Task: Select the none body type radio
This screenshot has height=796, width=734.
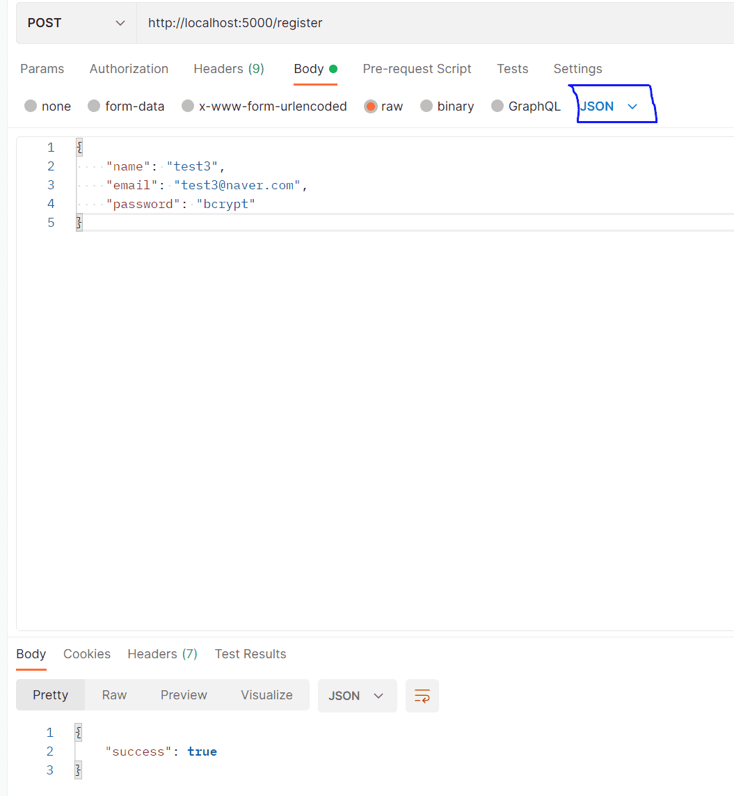Action: click(31, 106)
